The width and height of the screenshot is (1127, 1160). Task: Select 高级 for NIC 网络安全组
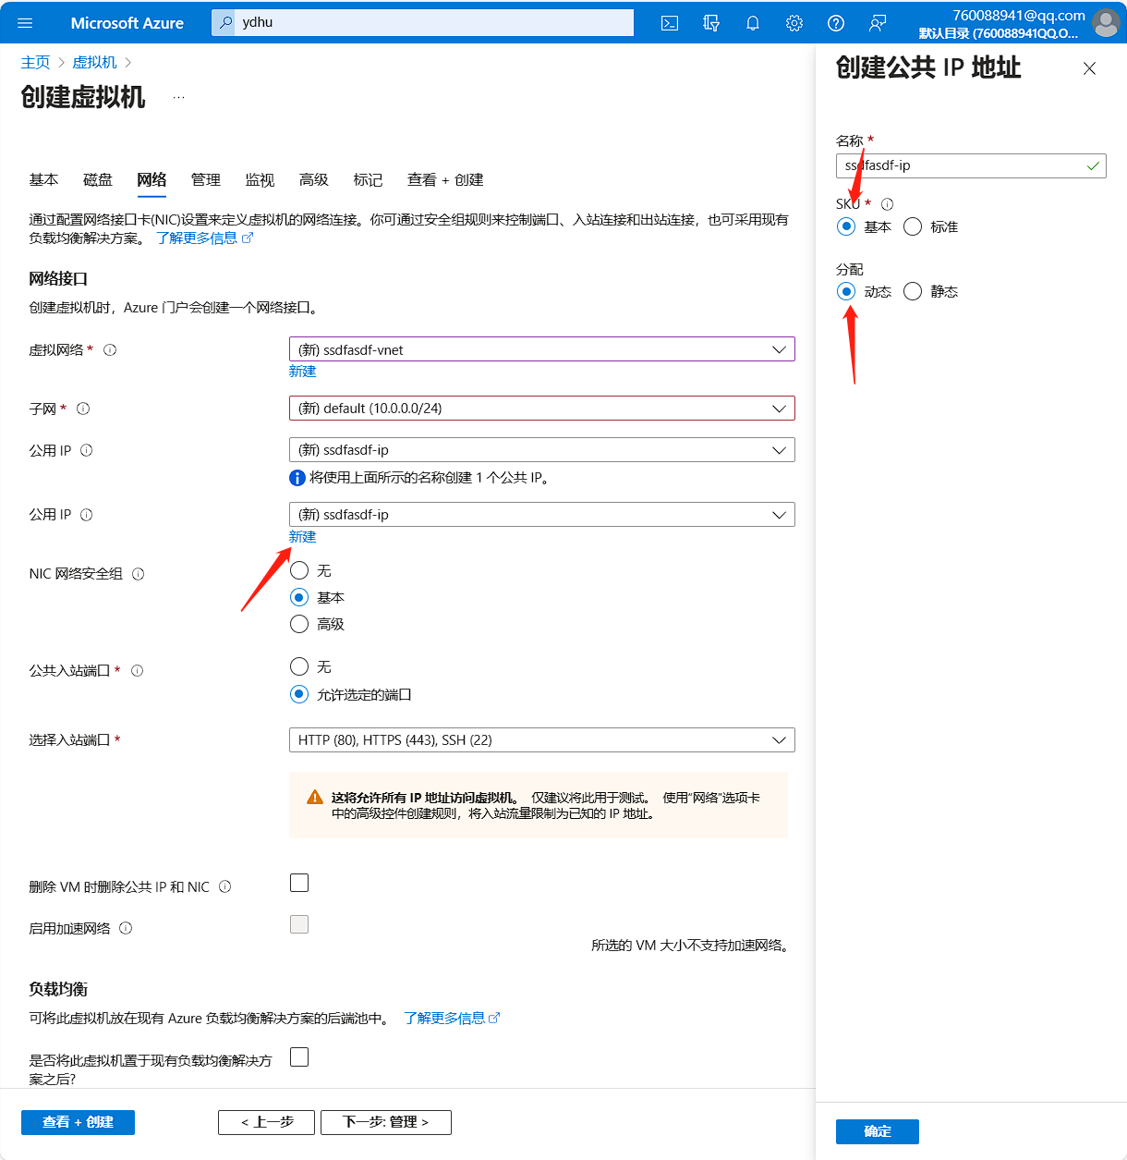299,624
